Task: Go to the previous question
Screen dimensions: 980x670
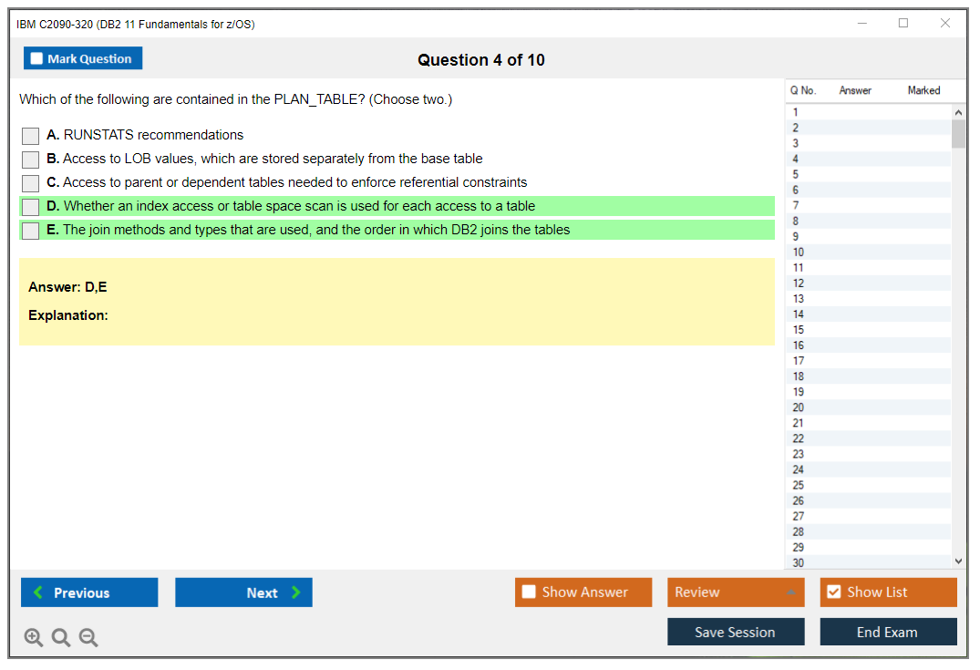Action: tap(89, 593)
